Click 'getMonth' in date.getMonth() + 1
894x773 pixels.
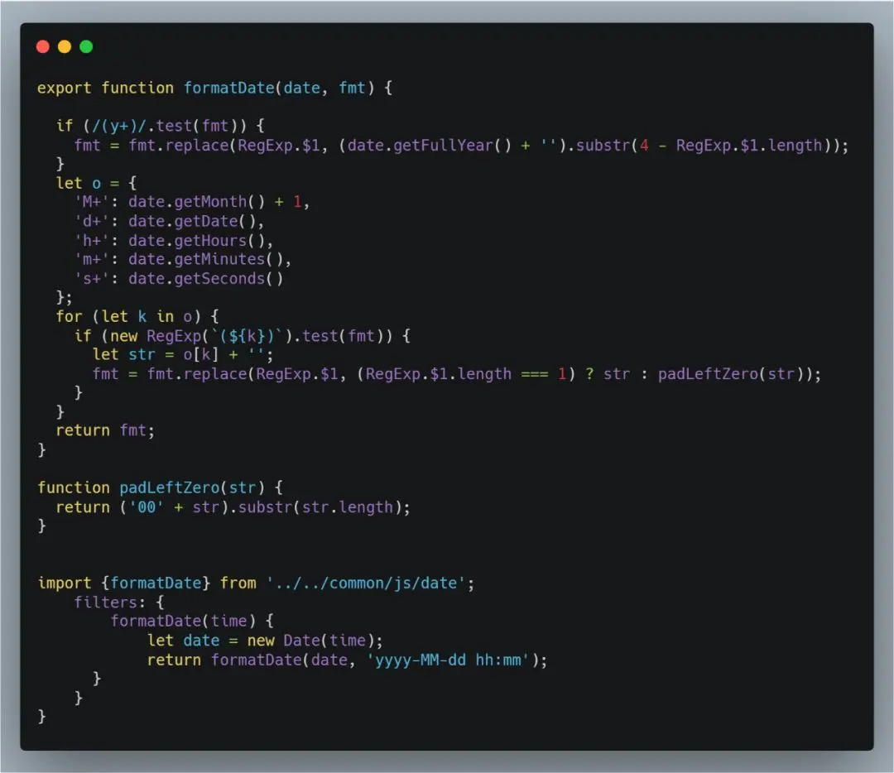click(x=210, y=202)
